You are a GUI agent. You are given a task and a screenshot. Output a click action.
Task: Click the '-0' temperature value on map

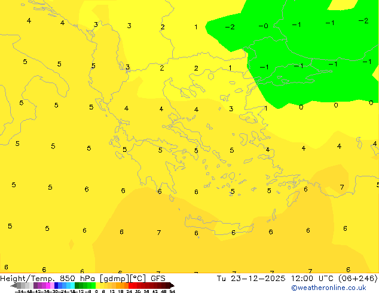tap(263, 26)
